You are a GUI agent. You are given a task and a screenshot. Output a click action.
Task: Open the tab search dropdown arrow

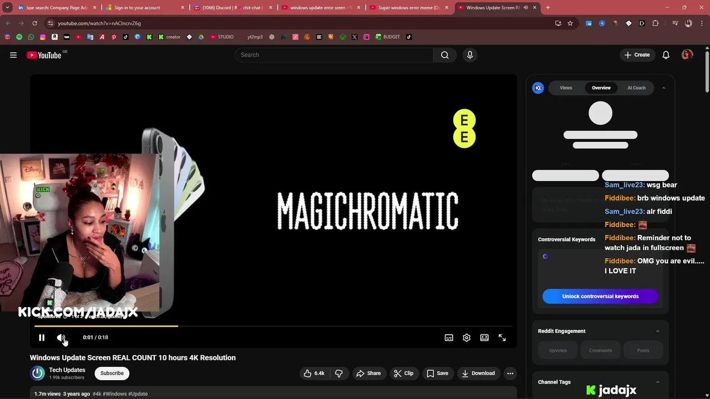[x=7, y=8]
